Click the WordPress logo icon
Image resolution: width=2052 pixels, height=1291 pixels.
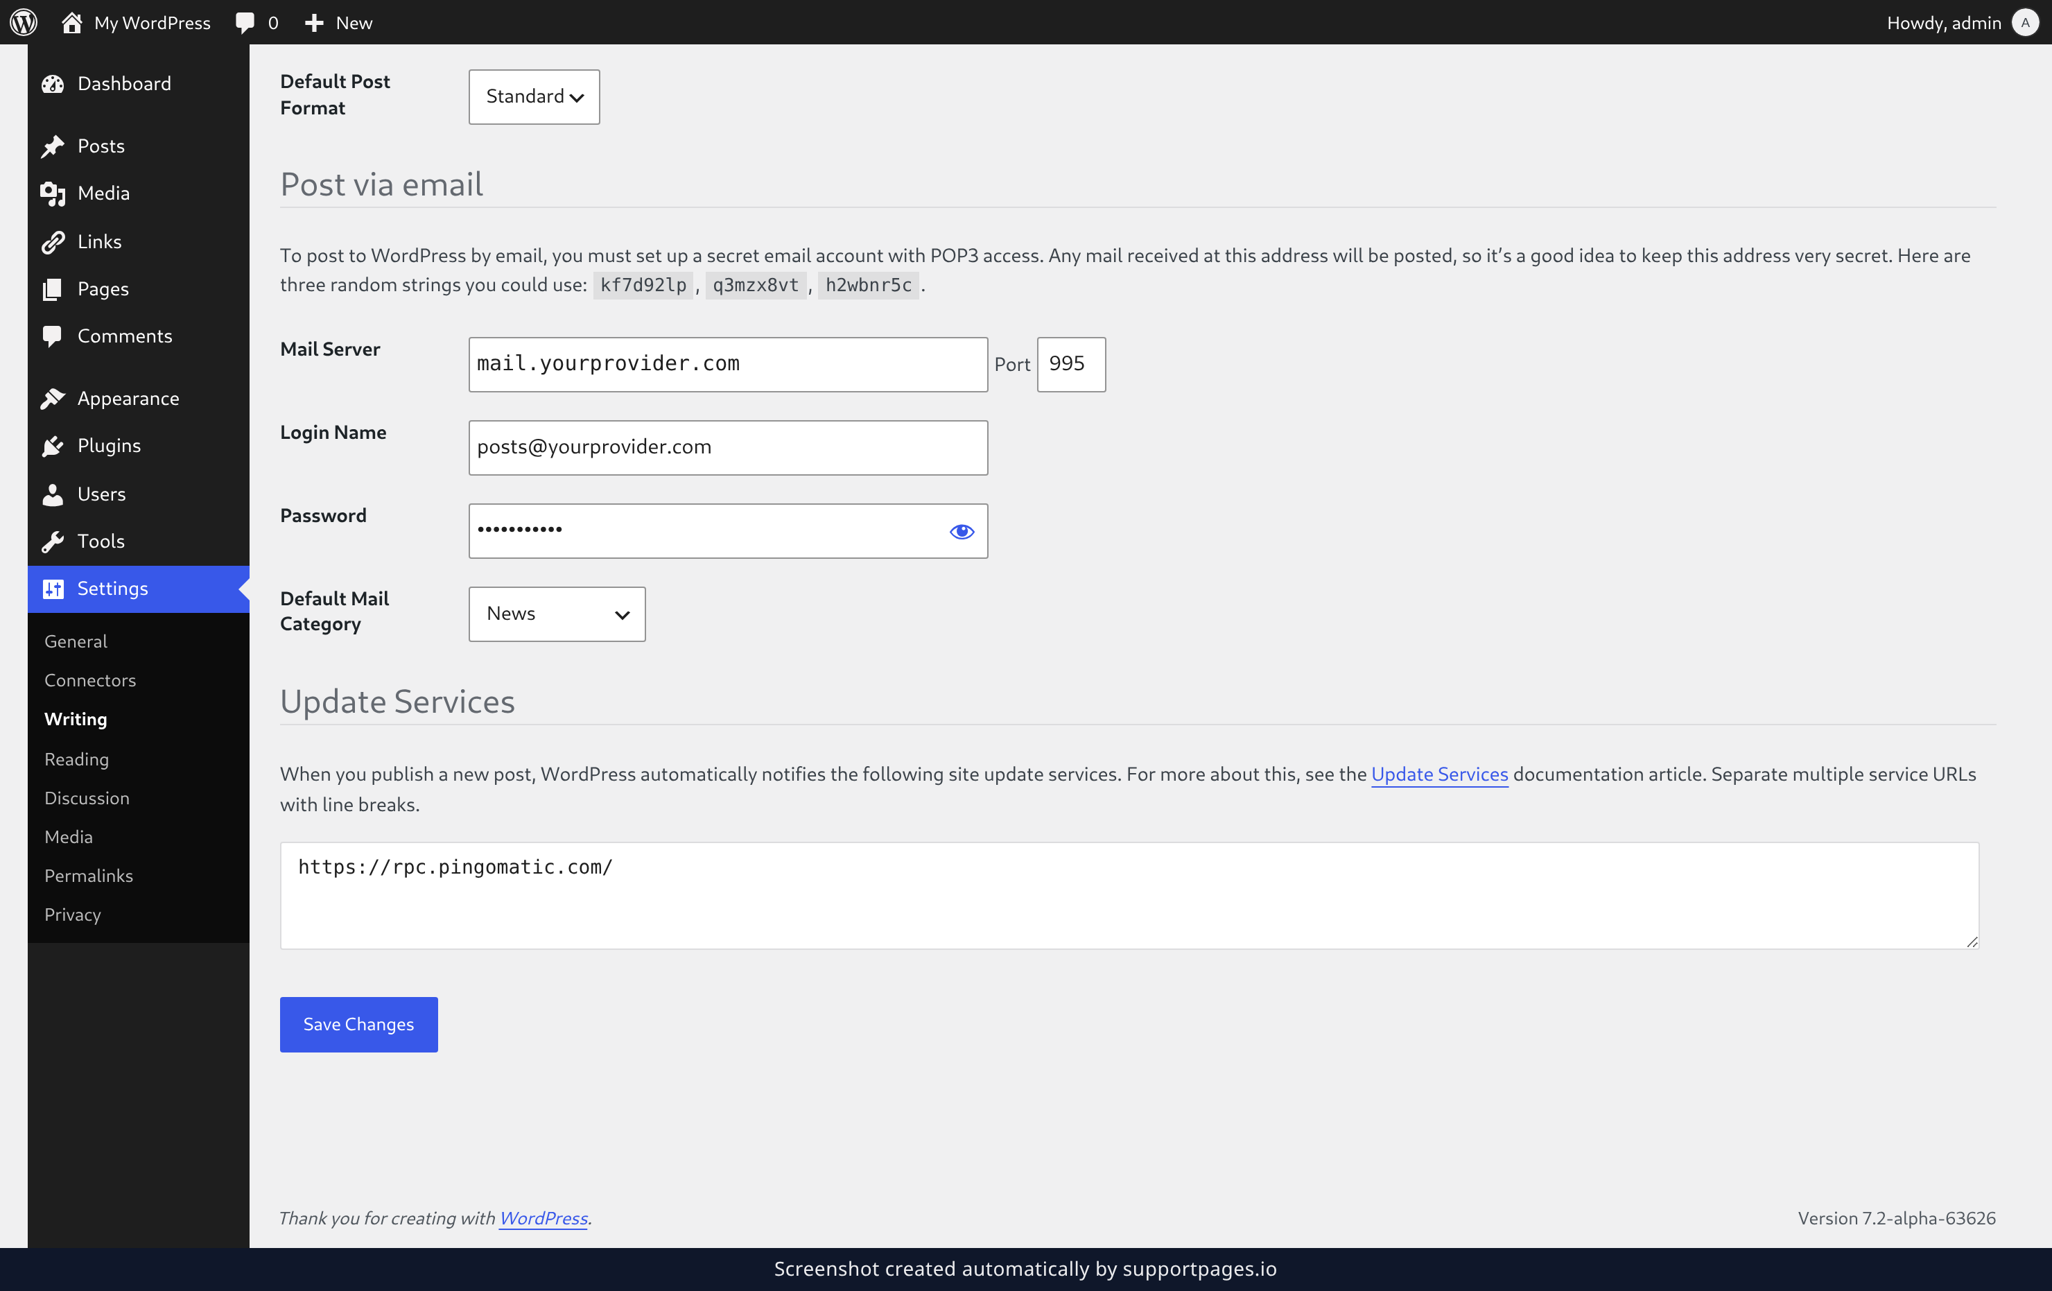tap(23, 22)
